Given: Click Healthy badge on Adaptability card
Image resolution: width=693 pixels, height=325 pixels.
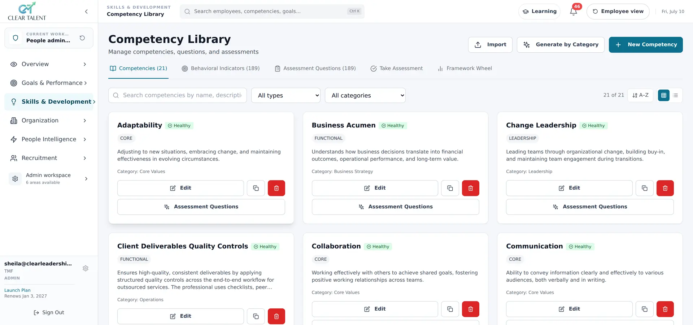Looking at the screenshot, I should pos(179,126).
